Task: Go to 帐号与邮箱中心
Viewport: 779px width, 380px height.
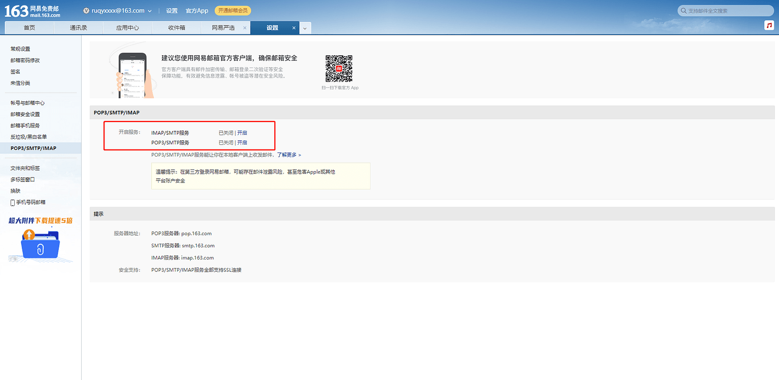Action: 28,103
